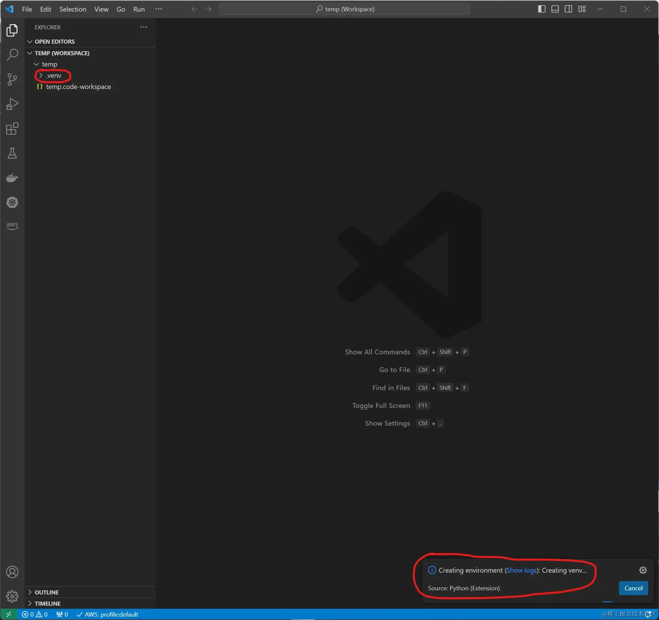The image size is (659, 620).
Task: Toggle Primary Side Bar layout button
Action: point(541,9)
